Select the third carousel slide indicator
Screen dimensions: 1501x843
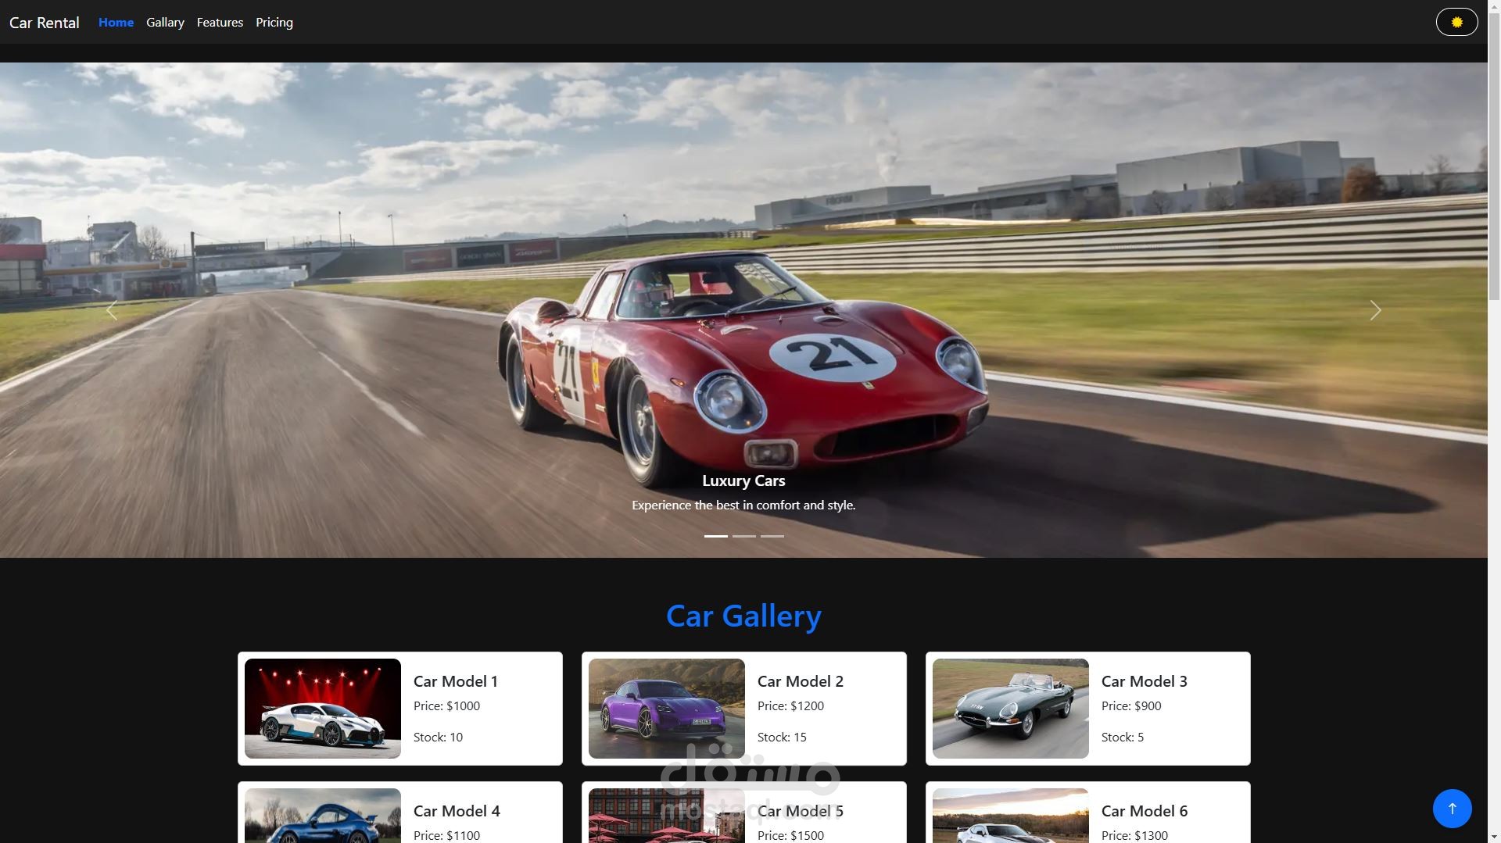tap(772, 536)
